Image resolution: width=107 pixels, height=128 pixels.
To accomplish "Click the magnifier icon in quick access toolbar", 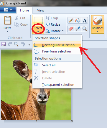I will [16, 44].
